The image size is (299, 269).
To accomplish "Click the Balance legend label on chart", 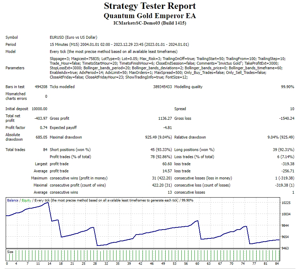I will tap(13, 200).
